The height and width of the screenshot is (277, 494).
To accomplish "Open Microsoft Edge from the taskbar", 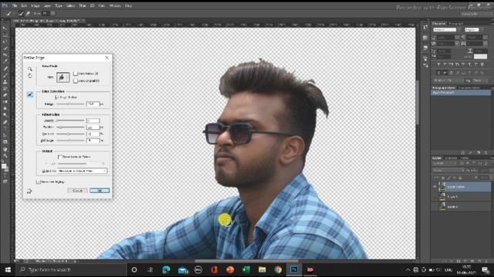I will pyautogui.click(x=166, y=270).
